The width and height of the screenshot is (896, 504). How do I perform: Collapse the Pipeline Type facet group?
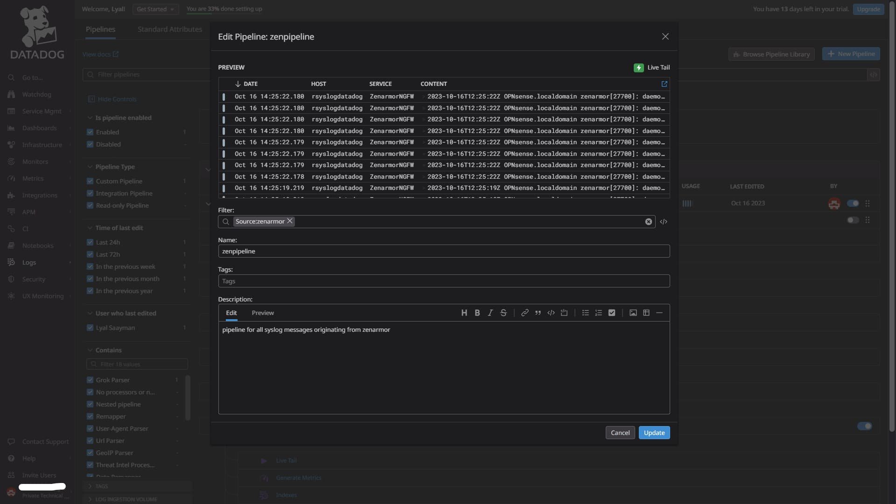click(x=90, y=167)
